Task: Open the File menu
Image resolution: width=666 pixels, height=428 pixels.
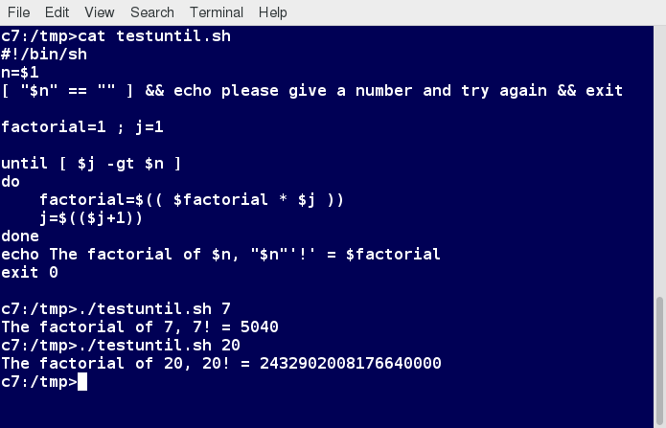Action: (x=19, y=12)
